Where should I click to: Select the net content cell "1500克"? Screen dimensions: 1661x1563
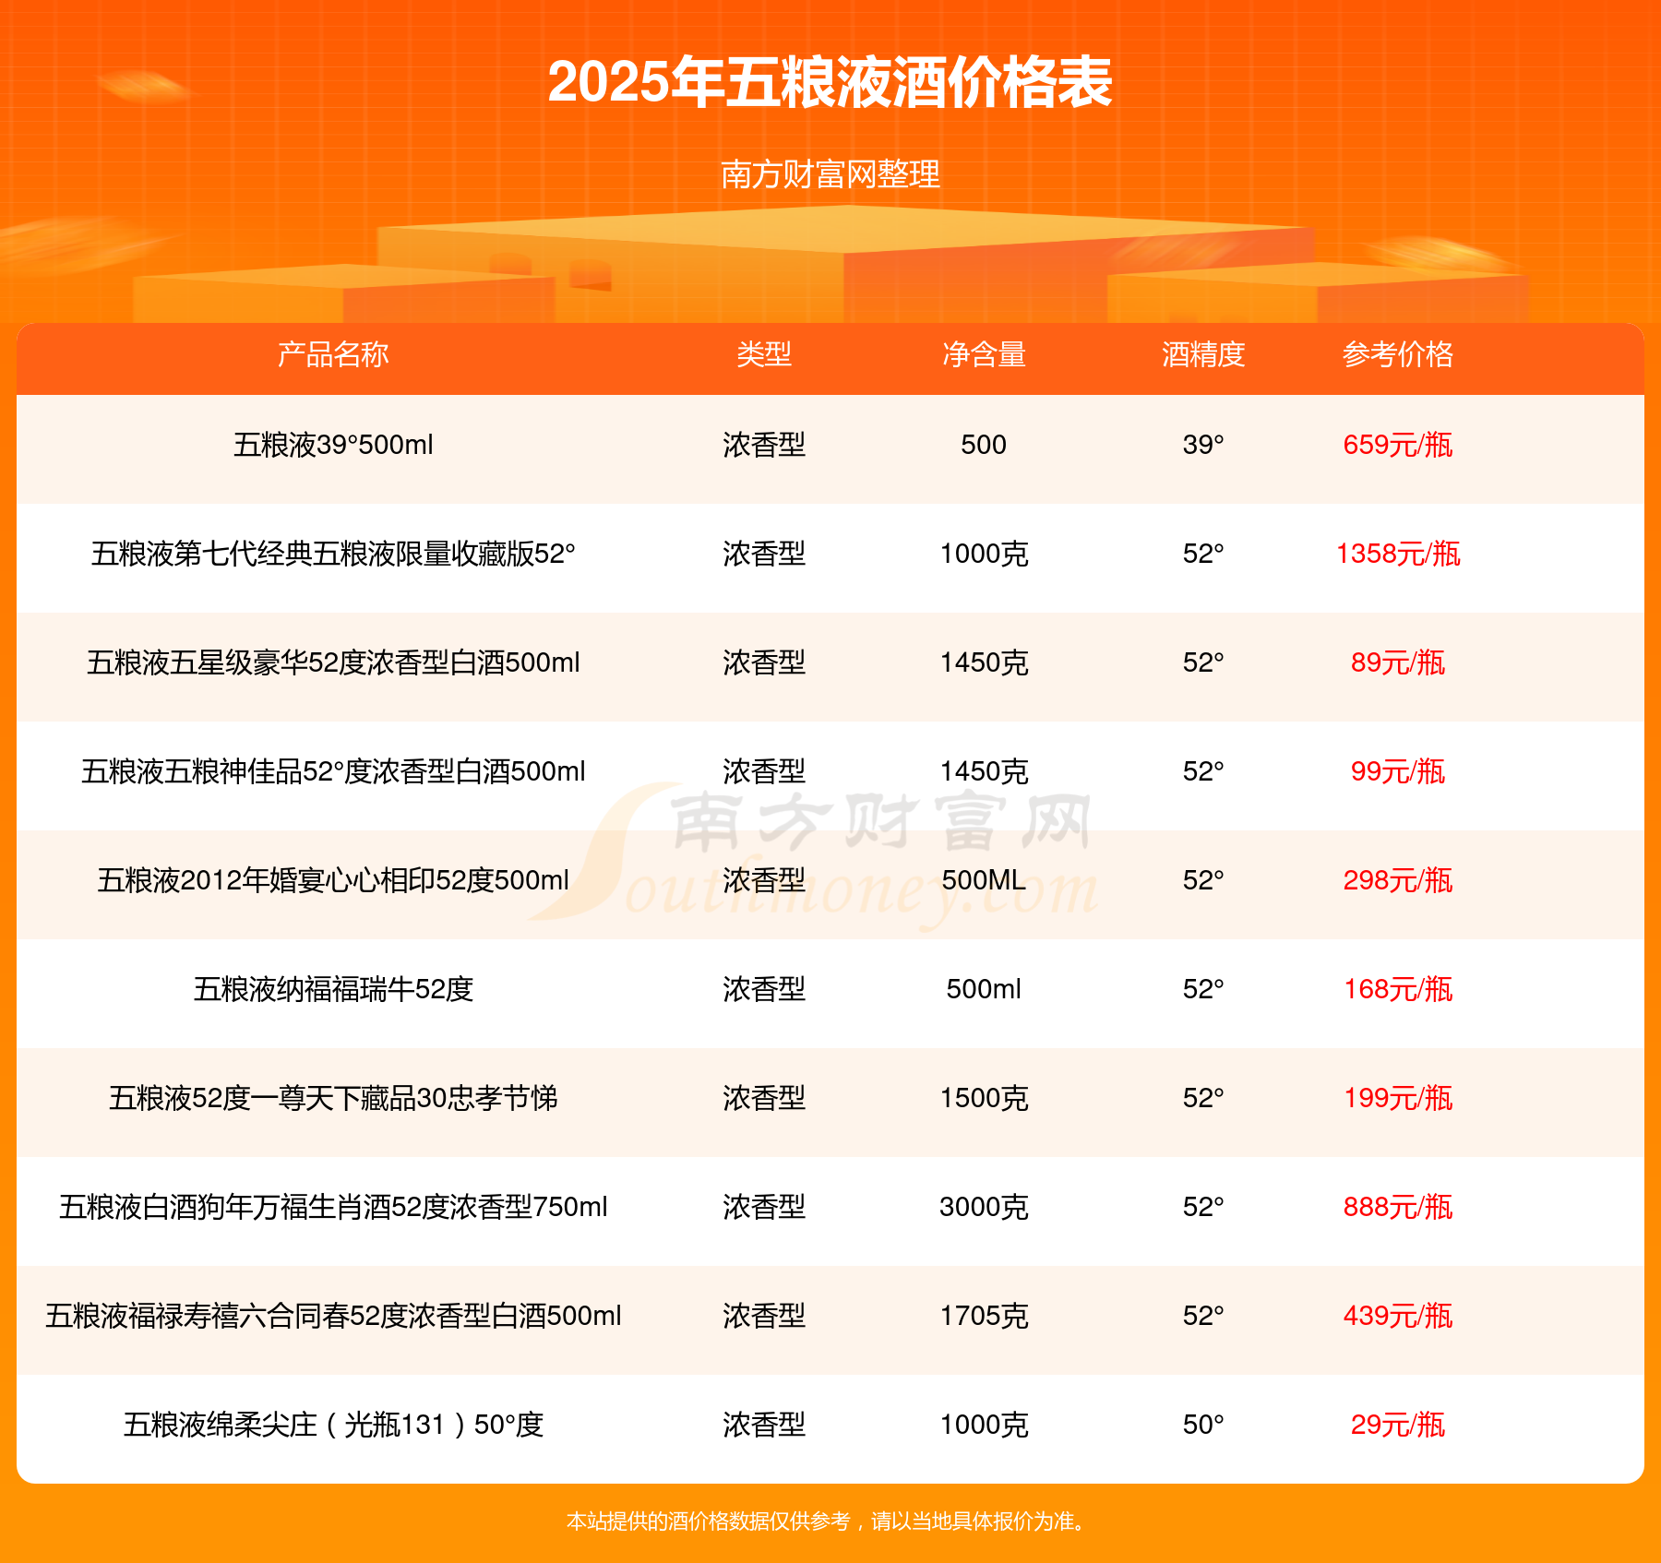[x=984, y=1098]
